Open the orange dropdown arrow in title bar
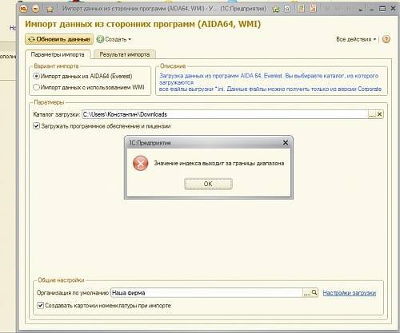Viewport: 400px width, 333px height. pyautogui.click(x=35, y=9)
